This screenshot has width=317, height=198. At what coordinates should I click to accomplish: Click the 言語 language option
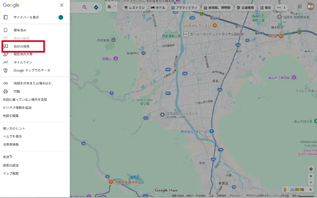[x=8, y=157]
